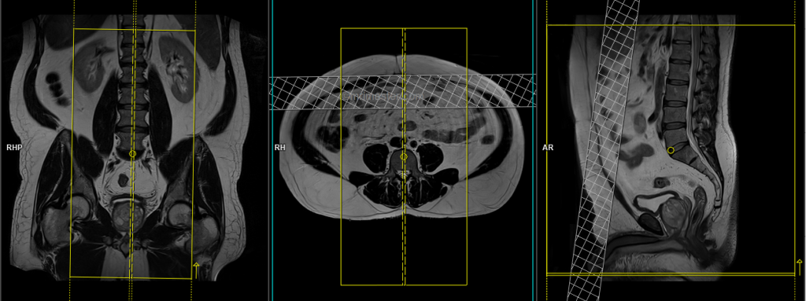Image resolution: width=806 pixels, height=301 pixels.
Task: Select the dashed center line in axial view
Action: pos(404,156)
